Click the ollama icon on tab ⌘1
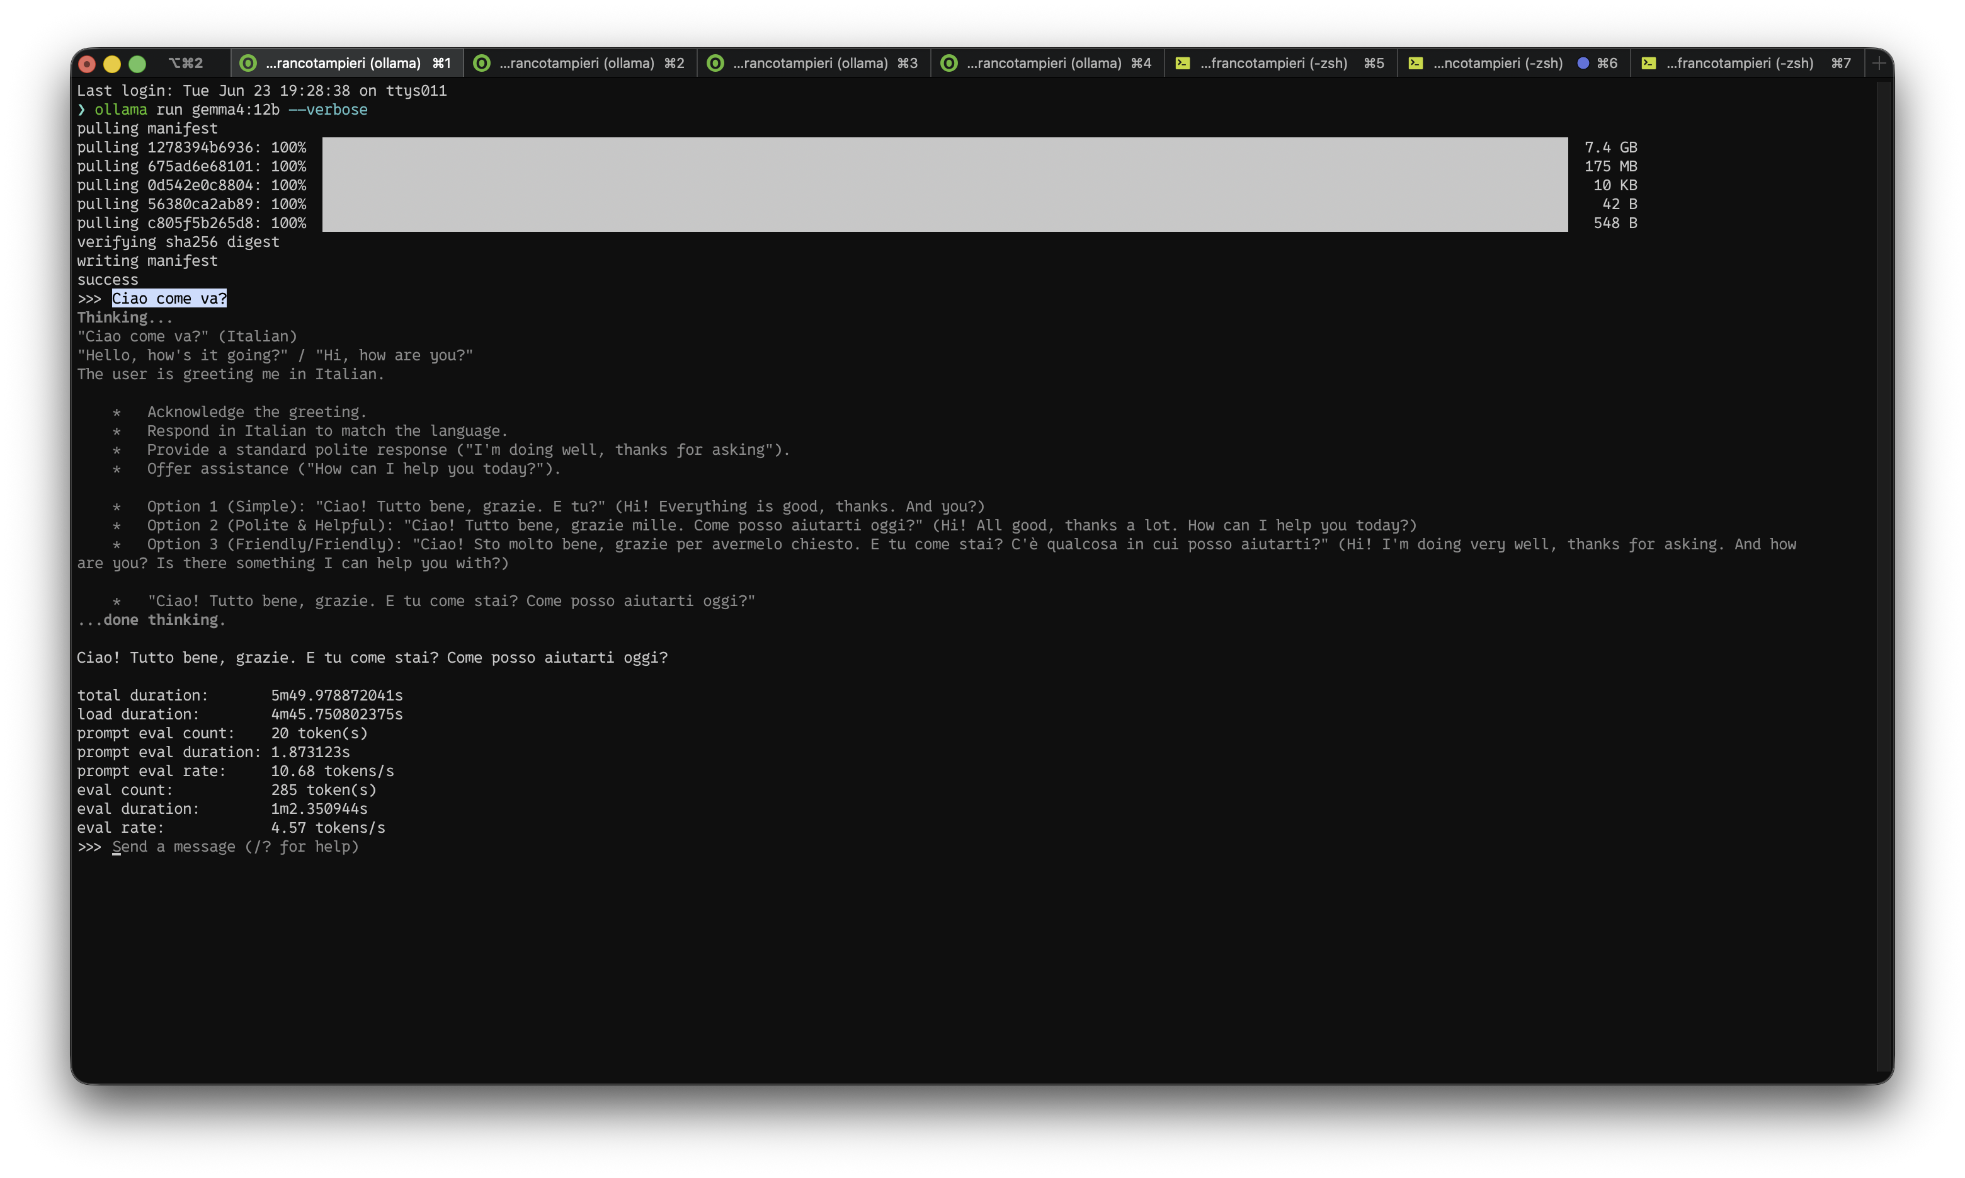The image size is (1965, 1178). (x=248, y=63)
